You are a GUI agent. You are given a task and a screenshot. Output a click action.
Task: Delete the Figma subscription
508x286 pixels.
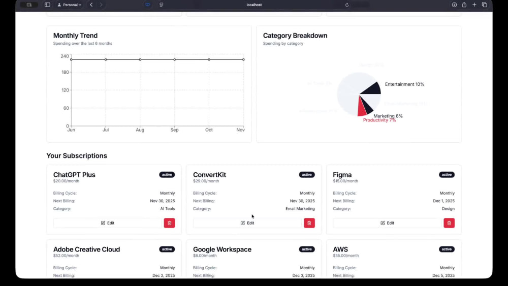pyautogui.click(x=449, y=223)
